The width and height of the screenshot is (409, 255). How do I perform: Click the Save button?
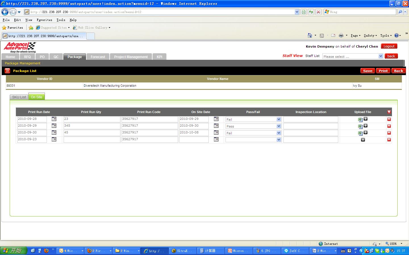coord(368,71)
